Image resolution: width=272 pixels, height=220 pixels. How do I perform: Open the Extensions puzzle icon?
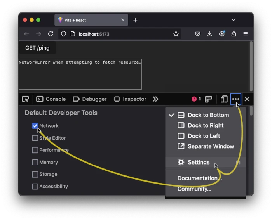(x=234, y=34)
